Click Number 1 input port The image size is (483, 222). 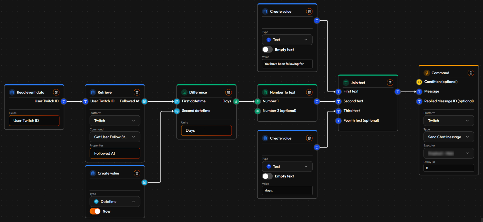258,101
